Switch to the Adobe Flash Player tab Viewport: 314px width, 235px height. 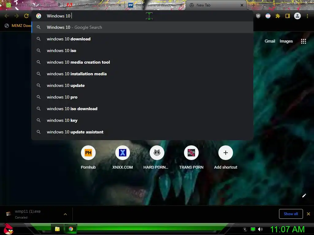[93, 5]
